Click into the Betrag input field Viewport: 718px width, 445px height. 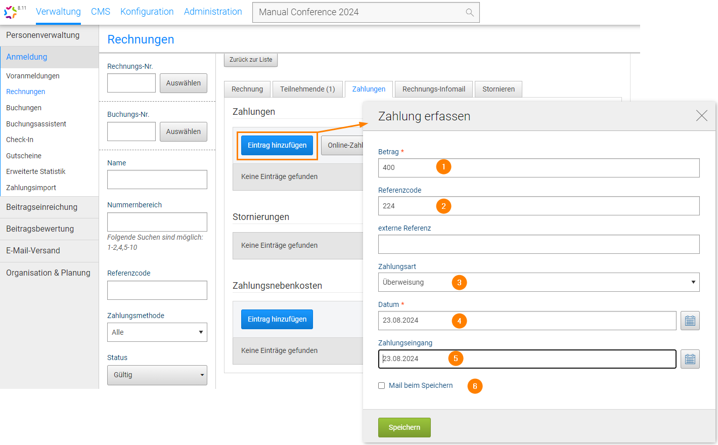pyautogui.click(x=538, y=168)
